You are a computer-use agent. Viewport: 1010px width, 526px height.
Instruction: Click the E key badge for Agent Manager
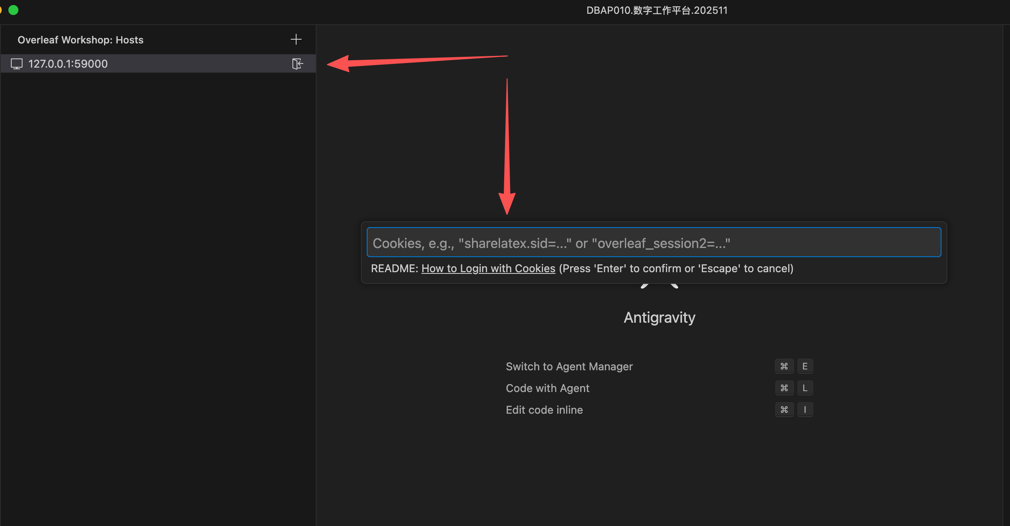[x=805, y=366]
